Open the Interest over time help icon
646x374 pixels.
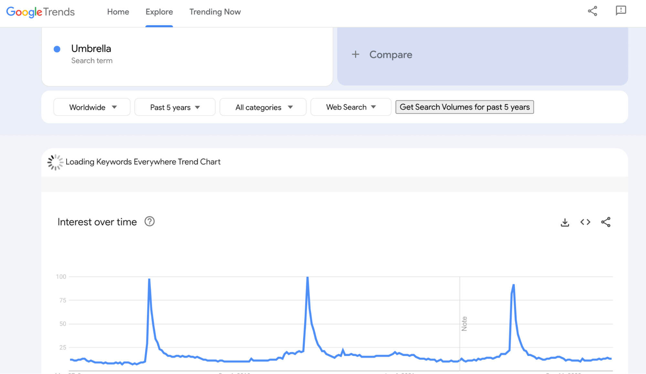150,222
